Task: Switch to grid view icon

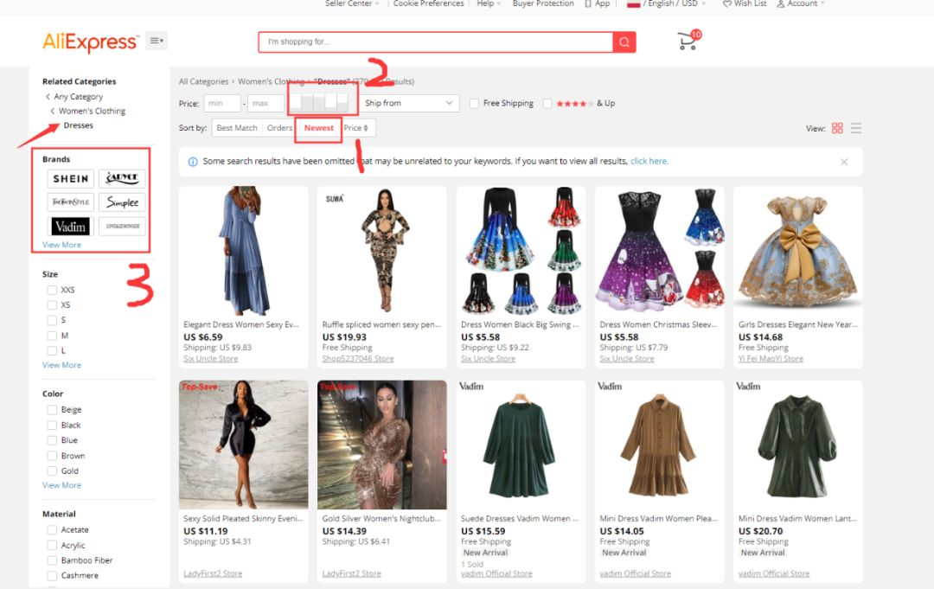Action: click(x=837, y=128)
